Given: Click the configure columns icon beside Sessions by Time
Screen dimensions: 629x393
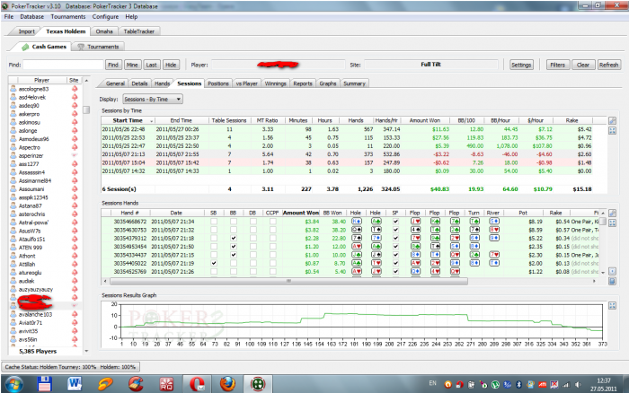Looking at the screenshot, I should [613, 120].
